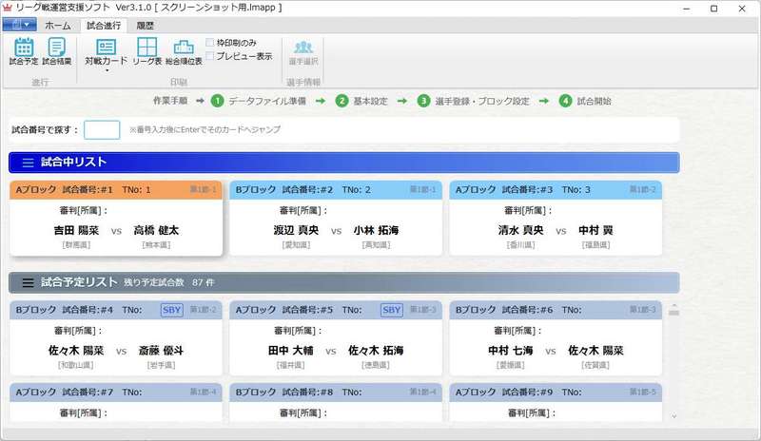This screenshot has width=761, height=441.
Task: Select match #2 card header Bブロック
Action: pos(336,190)
